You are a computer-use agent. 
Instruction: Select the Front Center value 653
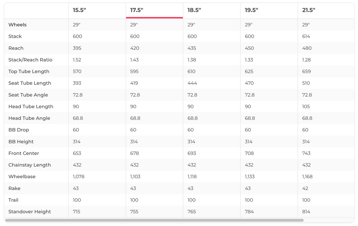pyautogui.click(x=77, y=153)
